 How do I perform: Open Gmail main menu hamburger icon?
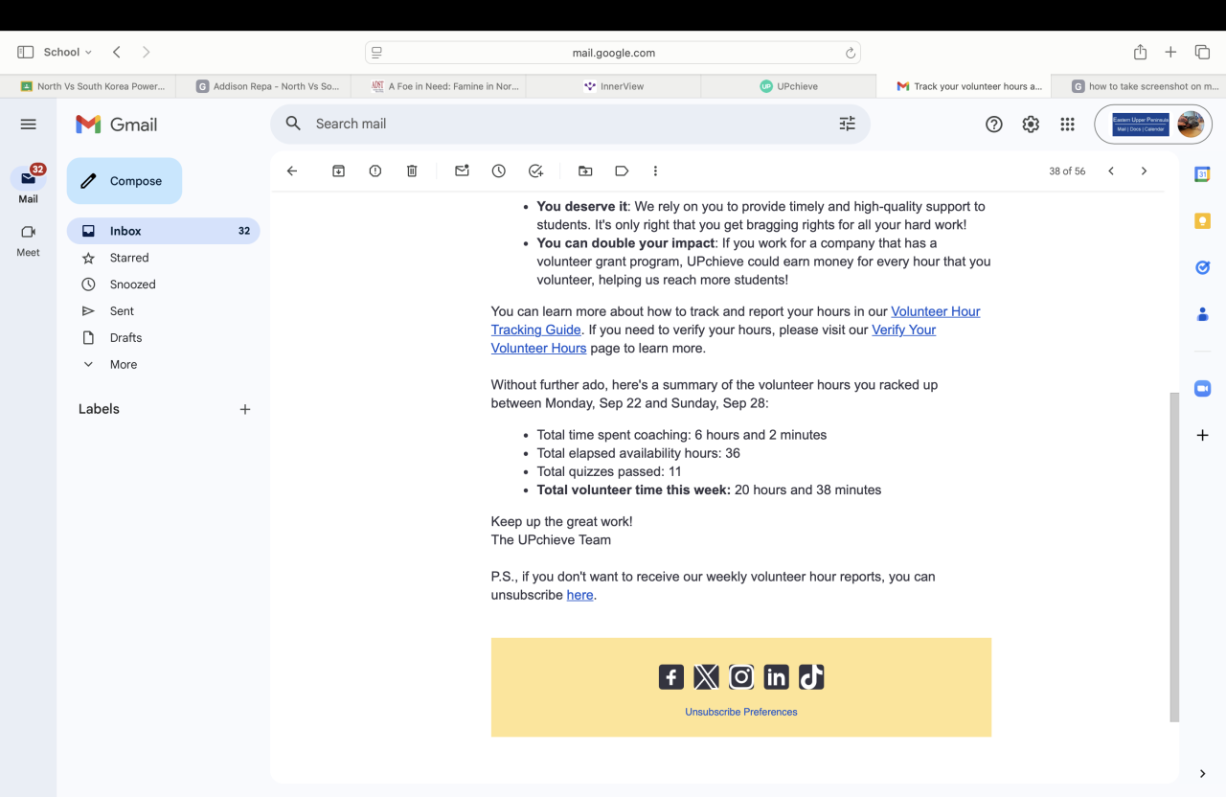pos(28,125)
